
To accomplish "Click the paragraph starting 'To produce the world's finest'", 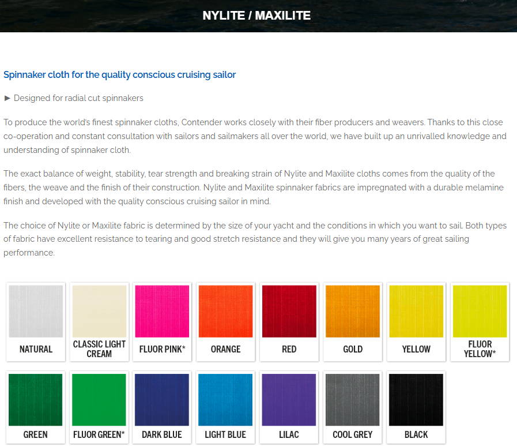I will coord(255,136).
